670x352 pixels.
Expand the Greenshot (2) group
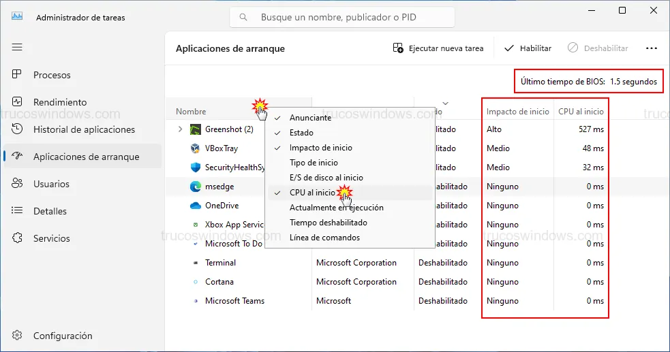(x=180, y=129)
